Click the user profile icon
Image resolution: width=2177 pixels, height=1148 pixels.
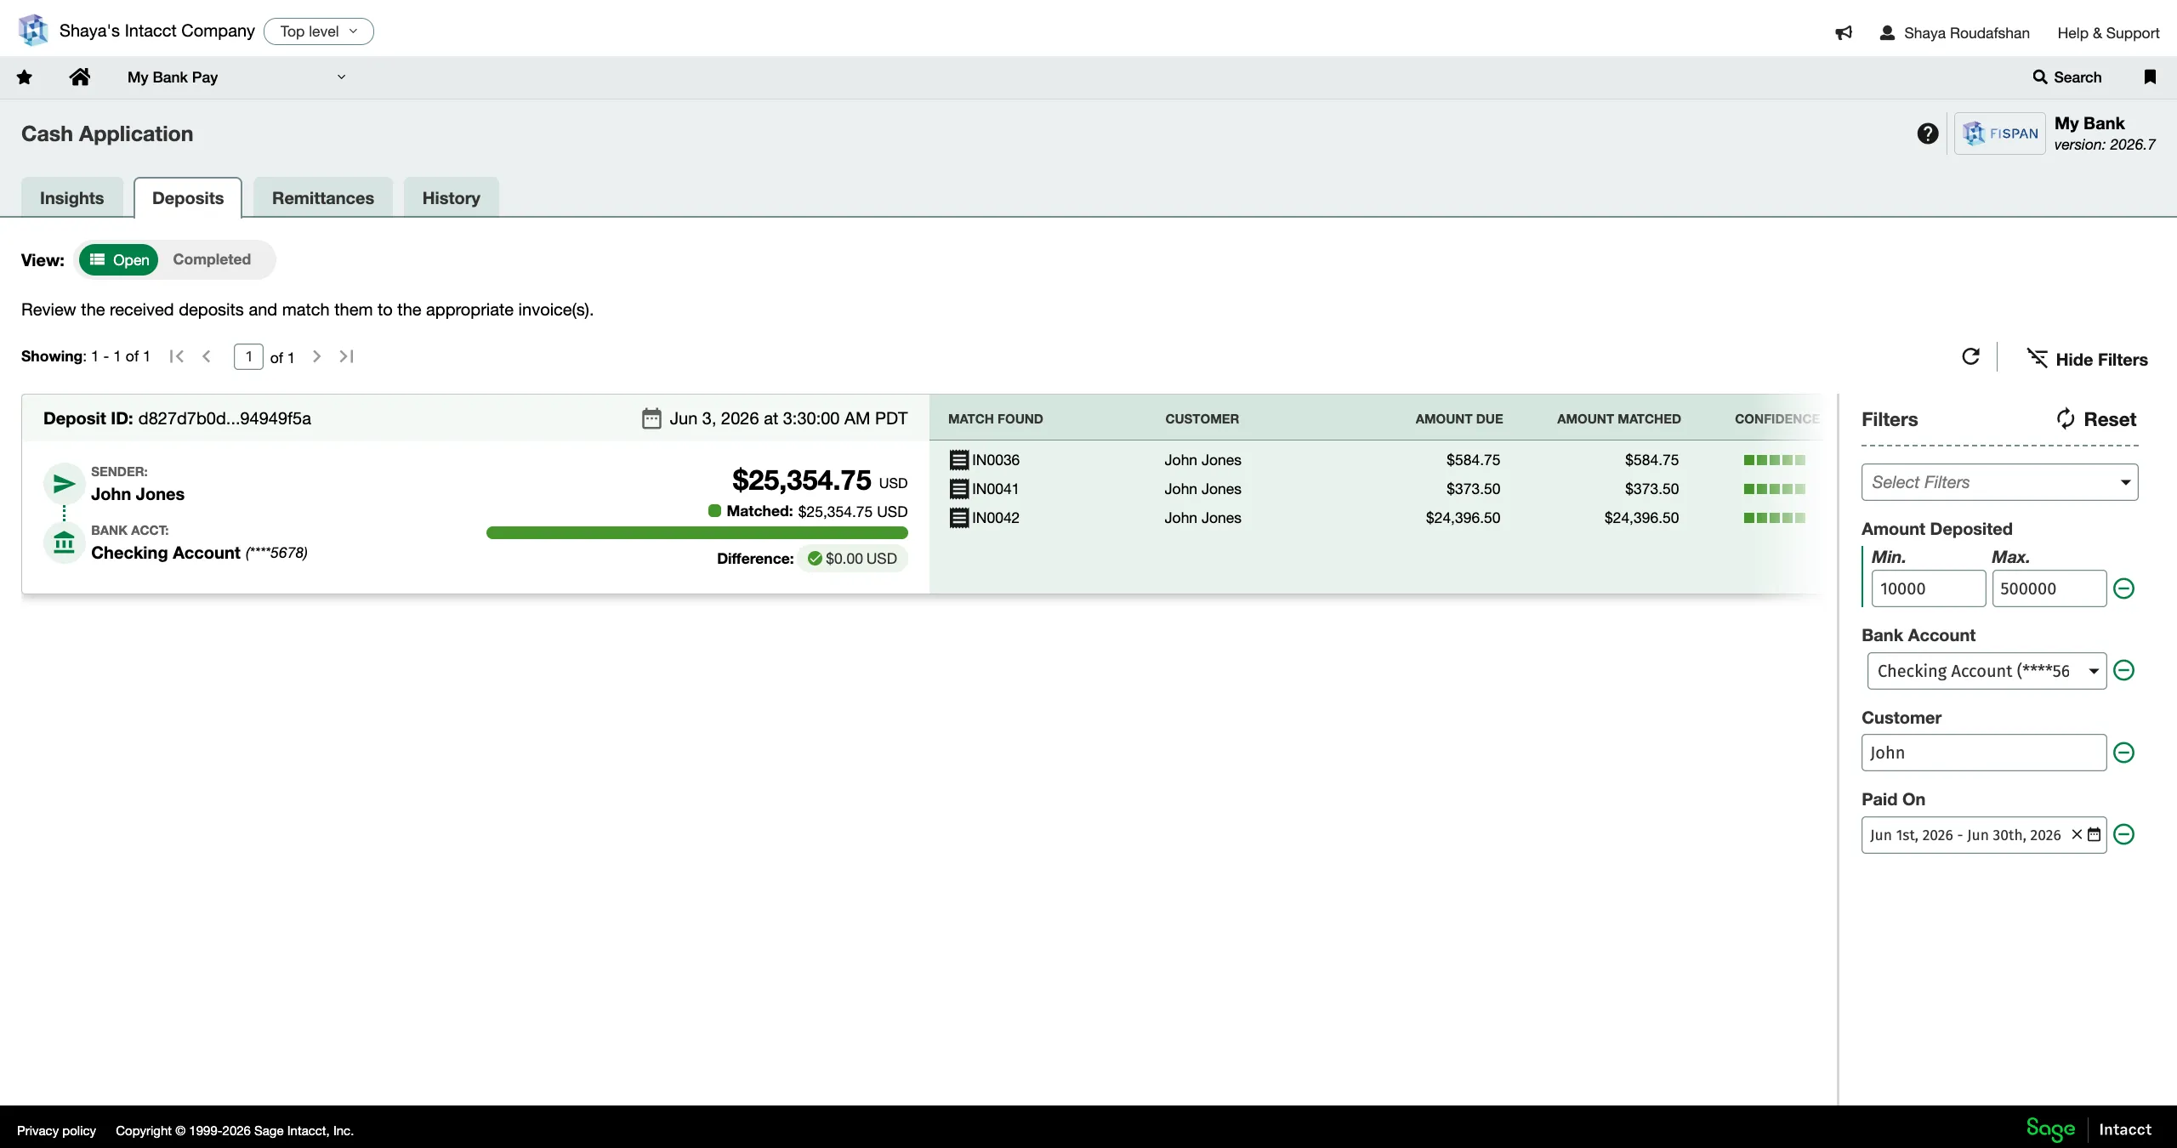(1887, 33)
